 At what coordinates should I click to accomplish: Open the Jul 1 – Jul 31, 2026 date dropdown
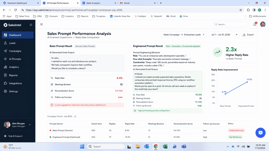point(224,35)
